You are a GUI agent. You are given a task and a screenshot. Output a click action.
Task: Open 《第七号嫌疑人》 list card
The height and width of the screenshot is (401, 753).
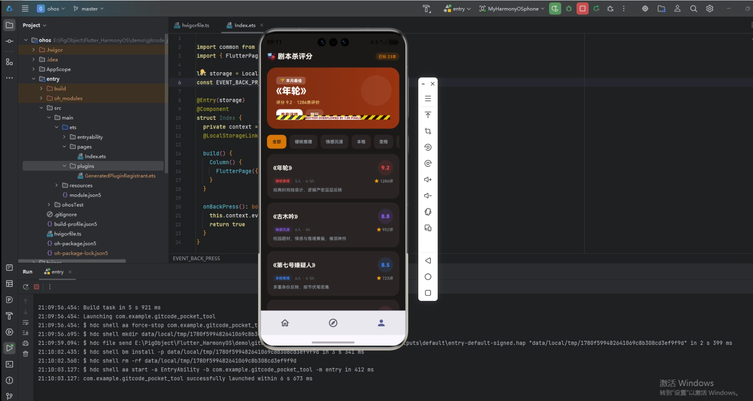(333, 273)
